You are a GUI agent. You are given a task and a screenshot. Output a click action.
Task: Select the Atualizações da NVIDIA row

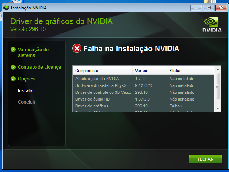[x=143, y=79]
